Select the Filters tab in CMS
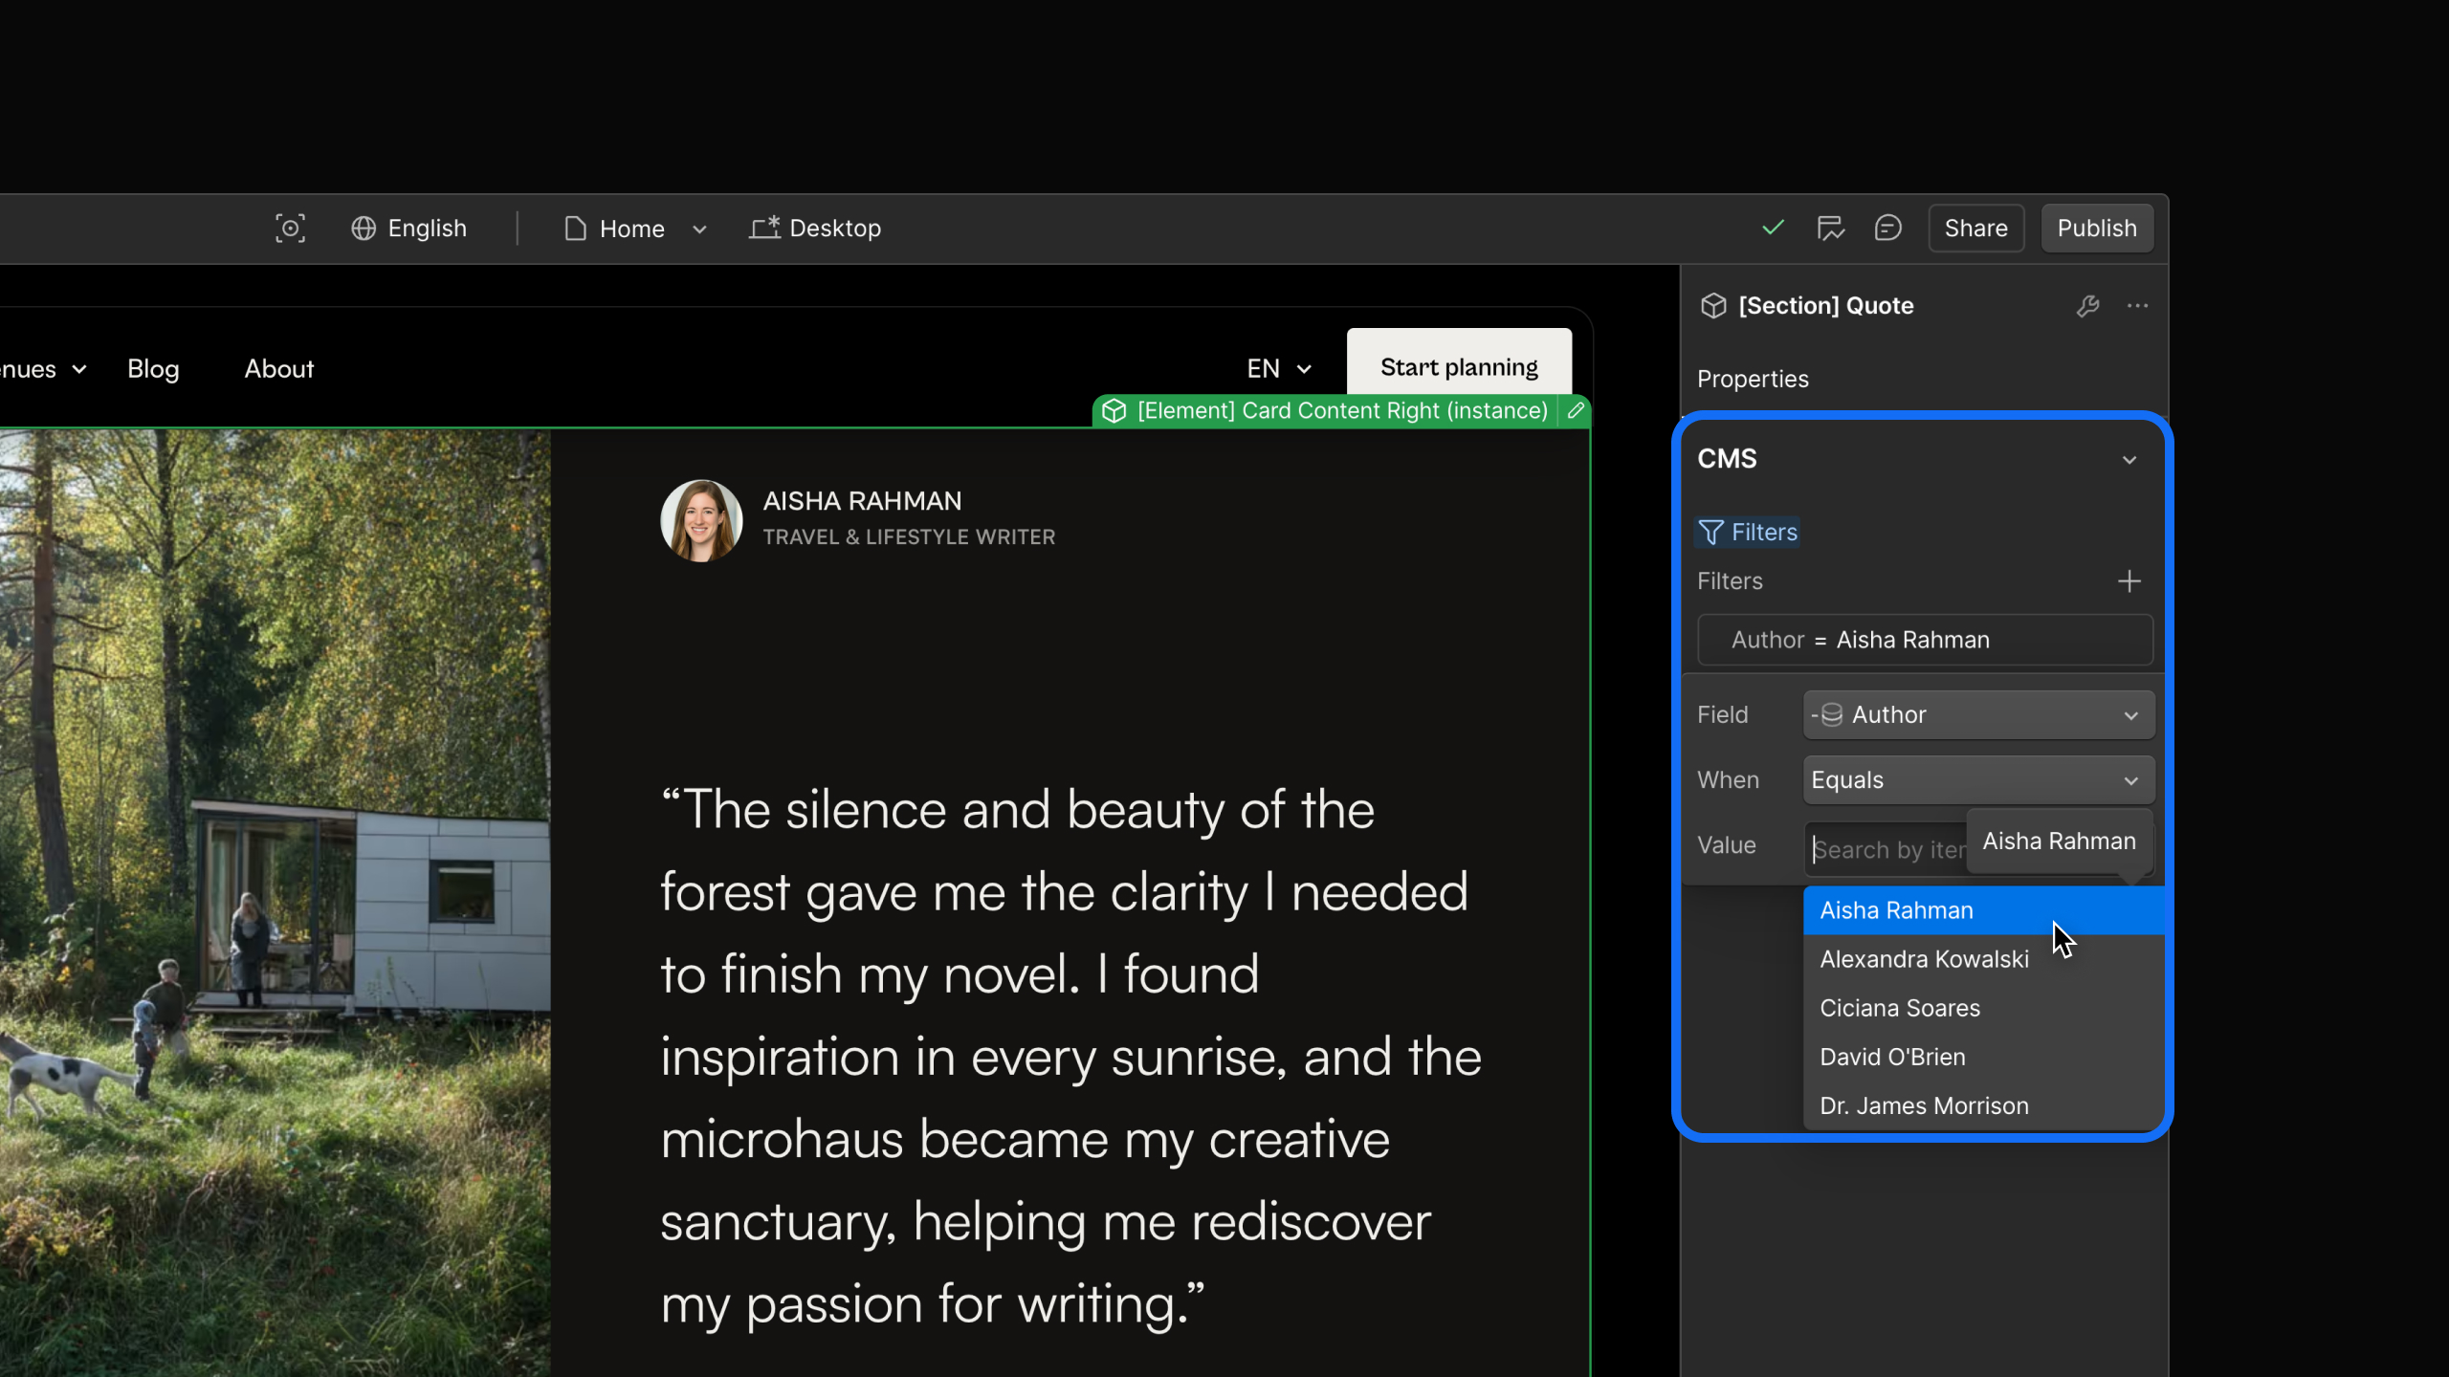Image resolution: width=2449 pixels, height=1377 pixels. pos(1747,532)
